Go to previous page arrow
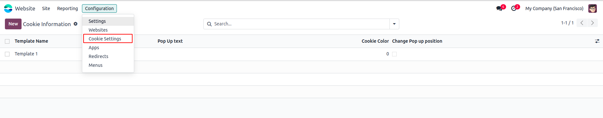603x118 pixels. [582, 23]
